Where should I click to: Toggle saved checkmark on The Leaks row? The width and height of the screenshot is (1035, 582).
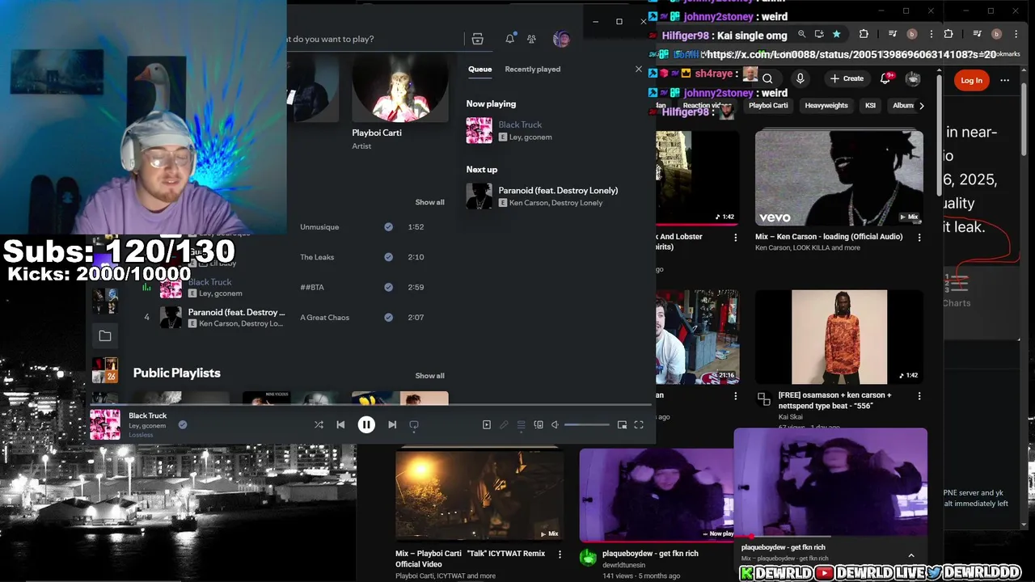(389, 257)
